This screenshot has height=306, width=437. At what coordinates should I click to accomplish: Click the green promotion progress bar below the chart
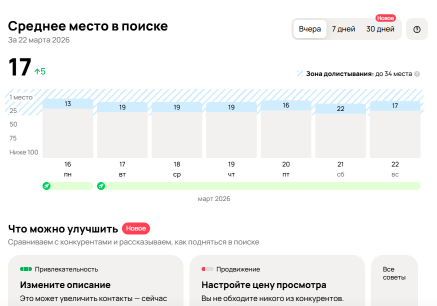tap(250, 185)
